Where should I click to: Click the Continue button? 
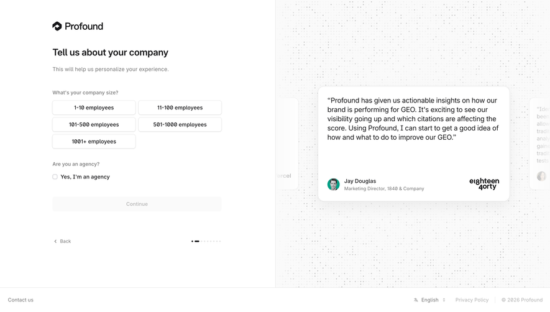coord(137,204)
